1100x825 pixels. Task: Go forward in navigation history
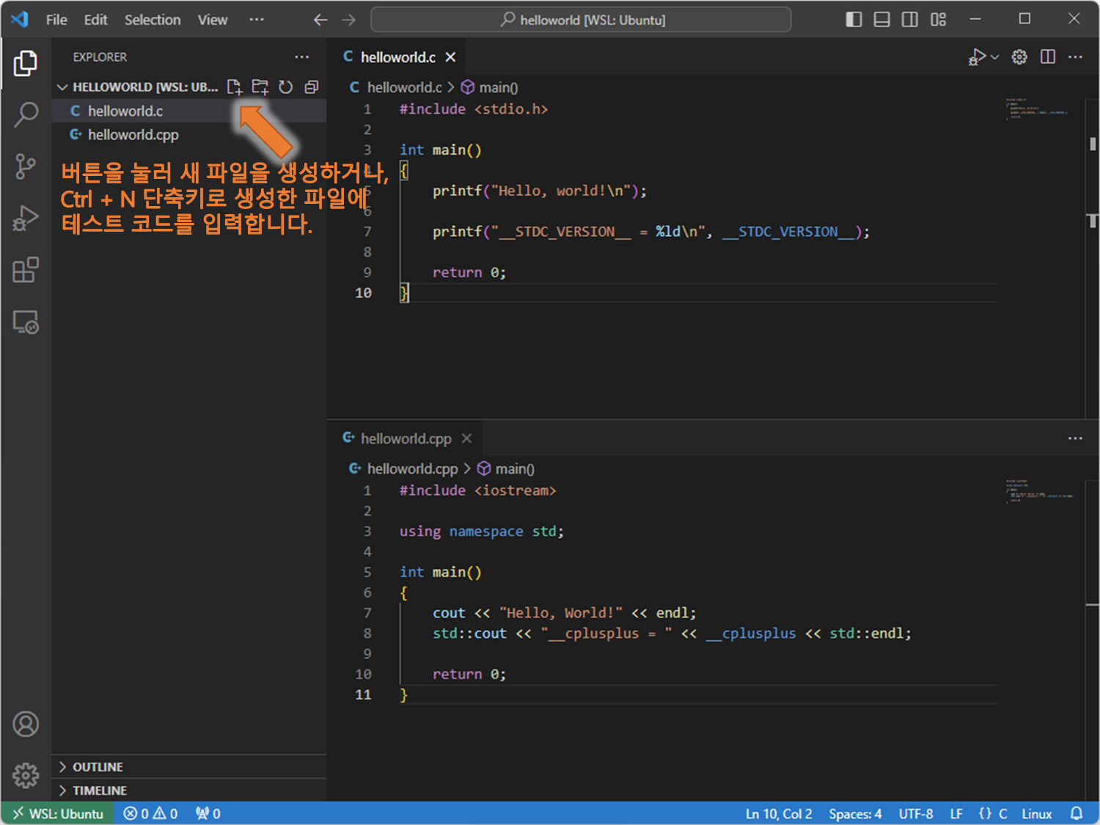pos(348,20)
